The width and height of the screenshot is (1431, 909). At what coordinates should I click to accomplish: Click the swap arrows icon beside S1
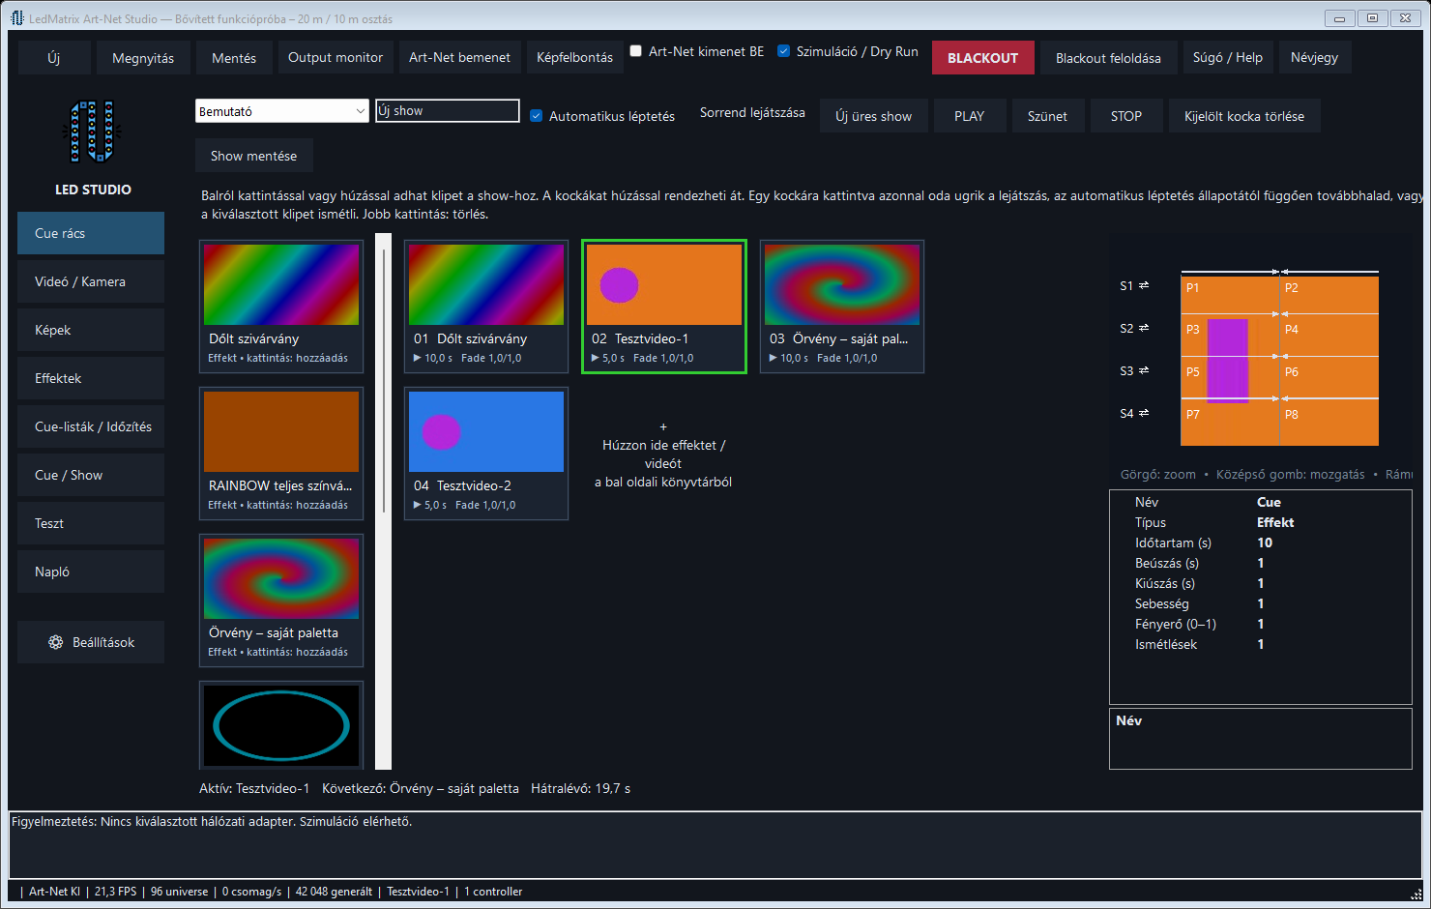(1144, 285)
